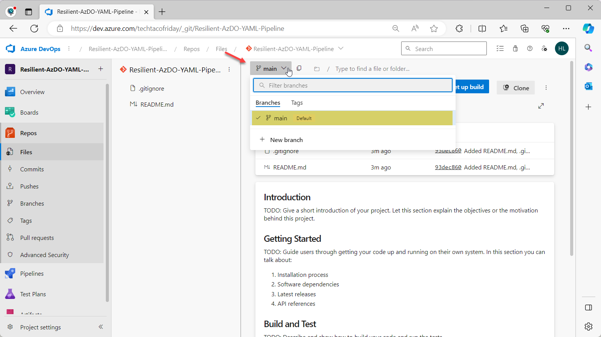Add new item with project plus button
Image resolution: width=601 pixels, height=337 pixels.
tap(100, 69)
